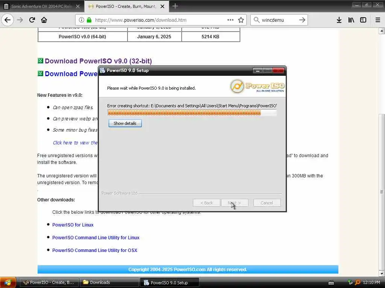Click the Next button in Setup dialog
This screenshot has width=385, height=288.
(x=235, y=203)
